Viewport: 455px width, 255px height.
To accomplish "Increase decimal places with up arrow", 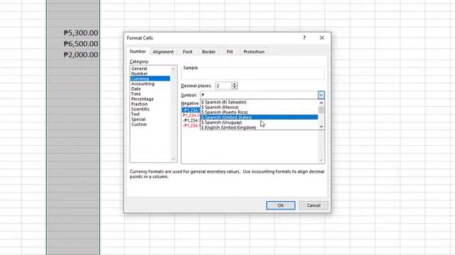I will 235,84.
